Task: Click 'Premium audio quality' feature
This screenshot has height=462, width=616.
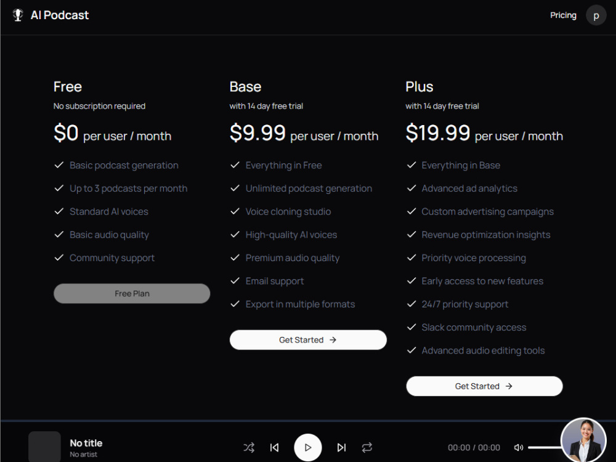Action: click(x=292, y=258)
